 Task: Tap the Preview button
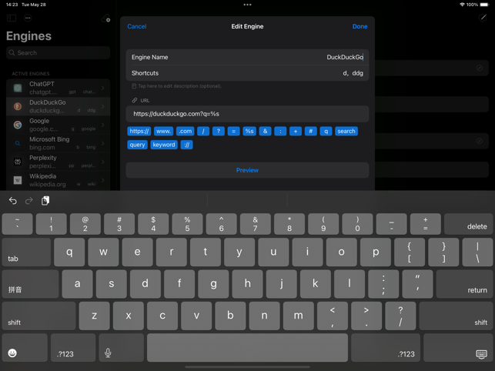(x=248, y=170)
